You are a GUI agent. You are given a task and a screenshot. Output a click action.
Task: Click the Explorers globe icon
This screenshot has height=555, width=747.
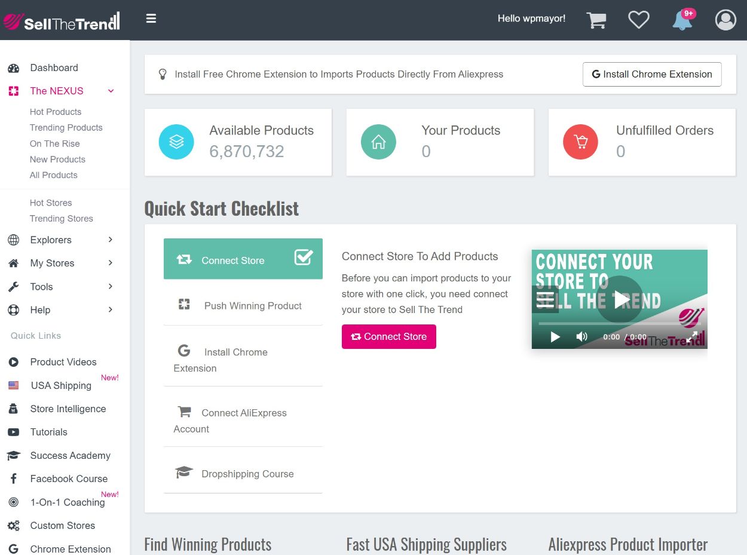coord(13,240)
